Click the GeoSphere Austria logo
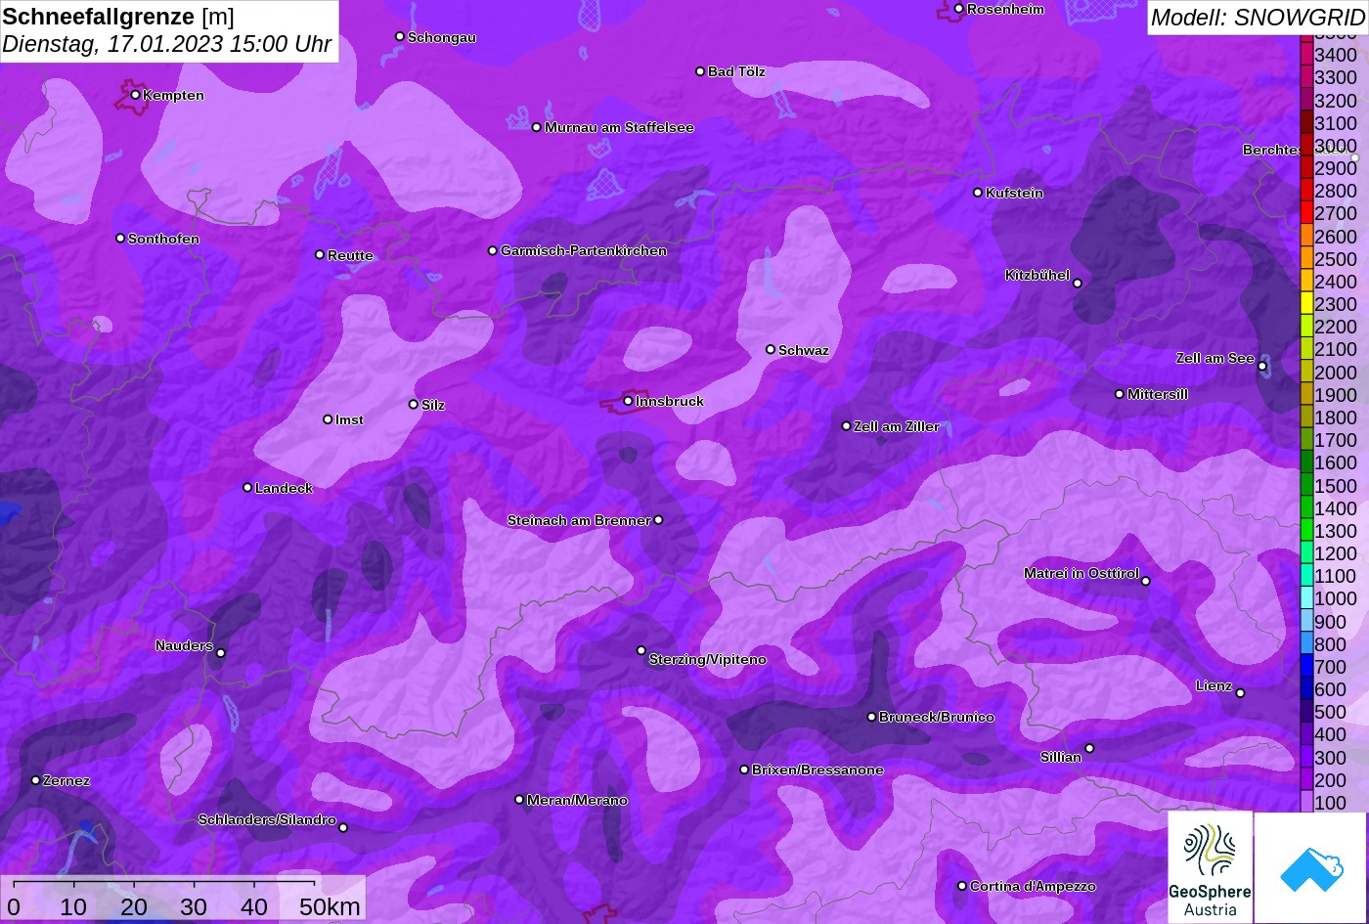This screenshot has width=1369, height=924. pos(1210,867)
